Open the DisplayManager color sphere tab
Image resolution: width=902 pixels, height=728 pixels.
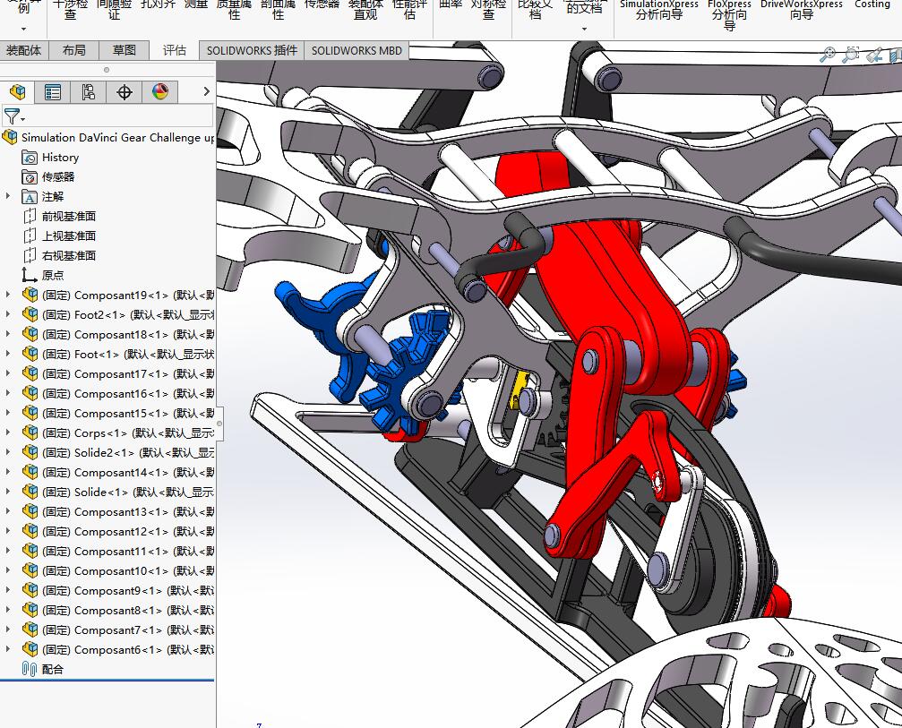click(x=160, y=92)
